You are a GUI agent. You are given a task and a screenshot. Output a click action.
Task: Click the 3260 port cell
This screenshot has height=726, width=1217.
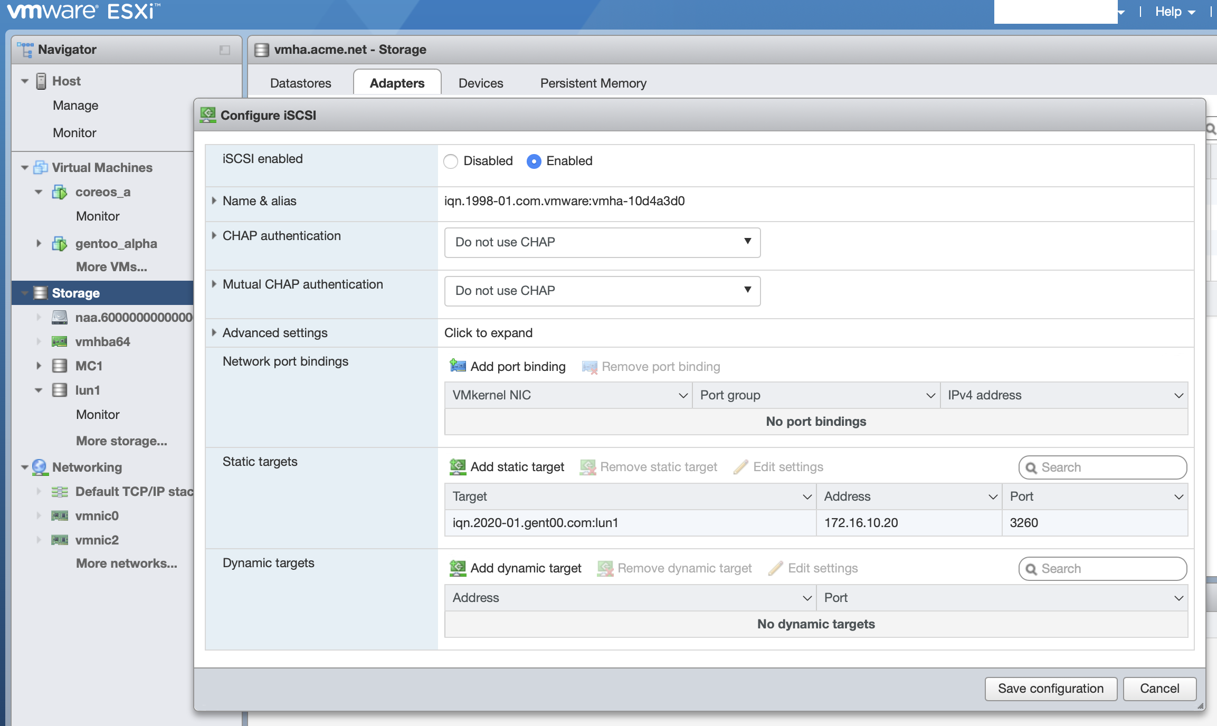(x=1095, y=523)
